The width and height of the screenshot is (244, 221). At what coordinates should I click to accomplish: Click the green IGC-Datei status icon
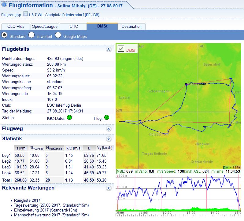[x=69, y=118]
